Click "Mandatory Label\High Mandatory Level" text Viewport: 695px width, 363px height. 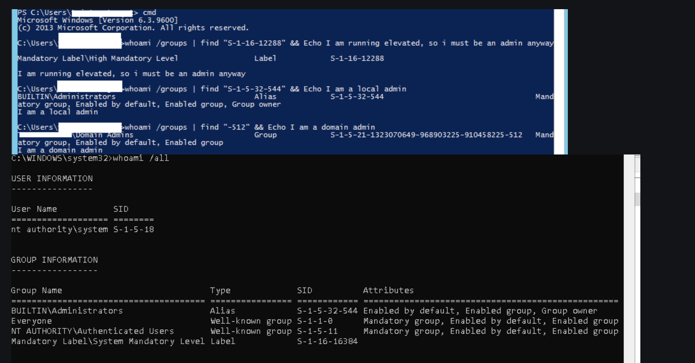[98, 59]
